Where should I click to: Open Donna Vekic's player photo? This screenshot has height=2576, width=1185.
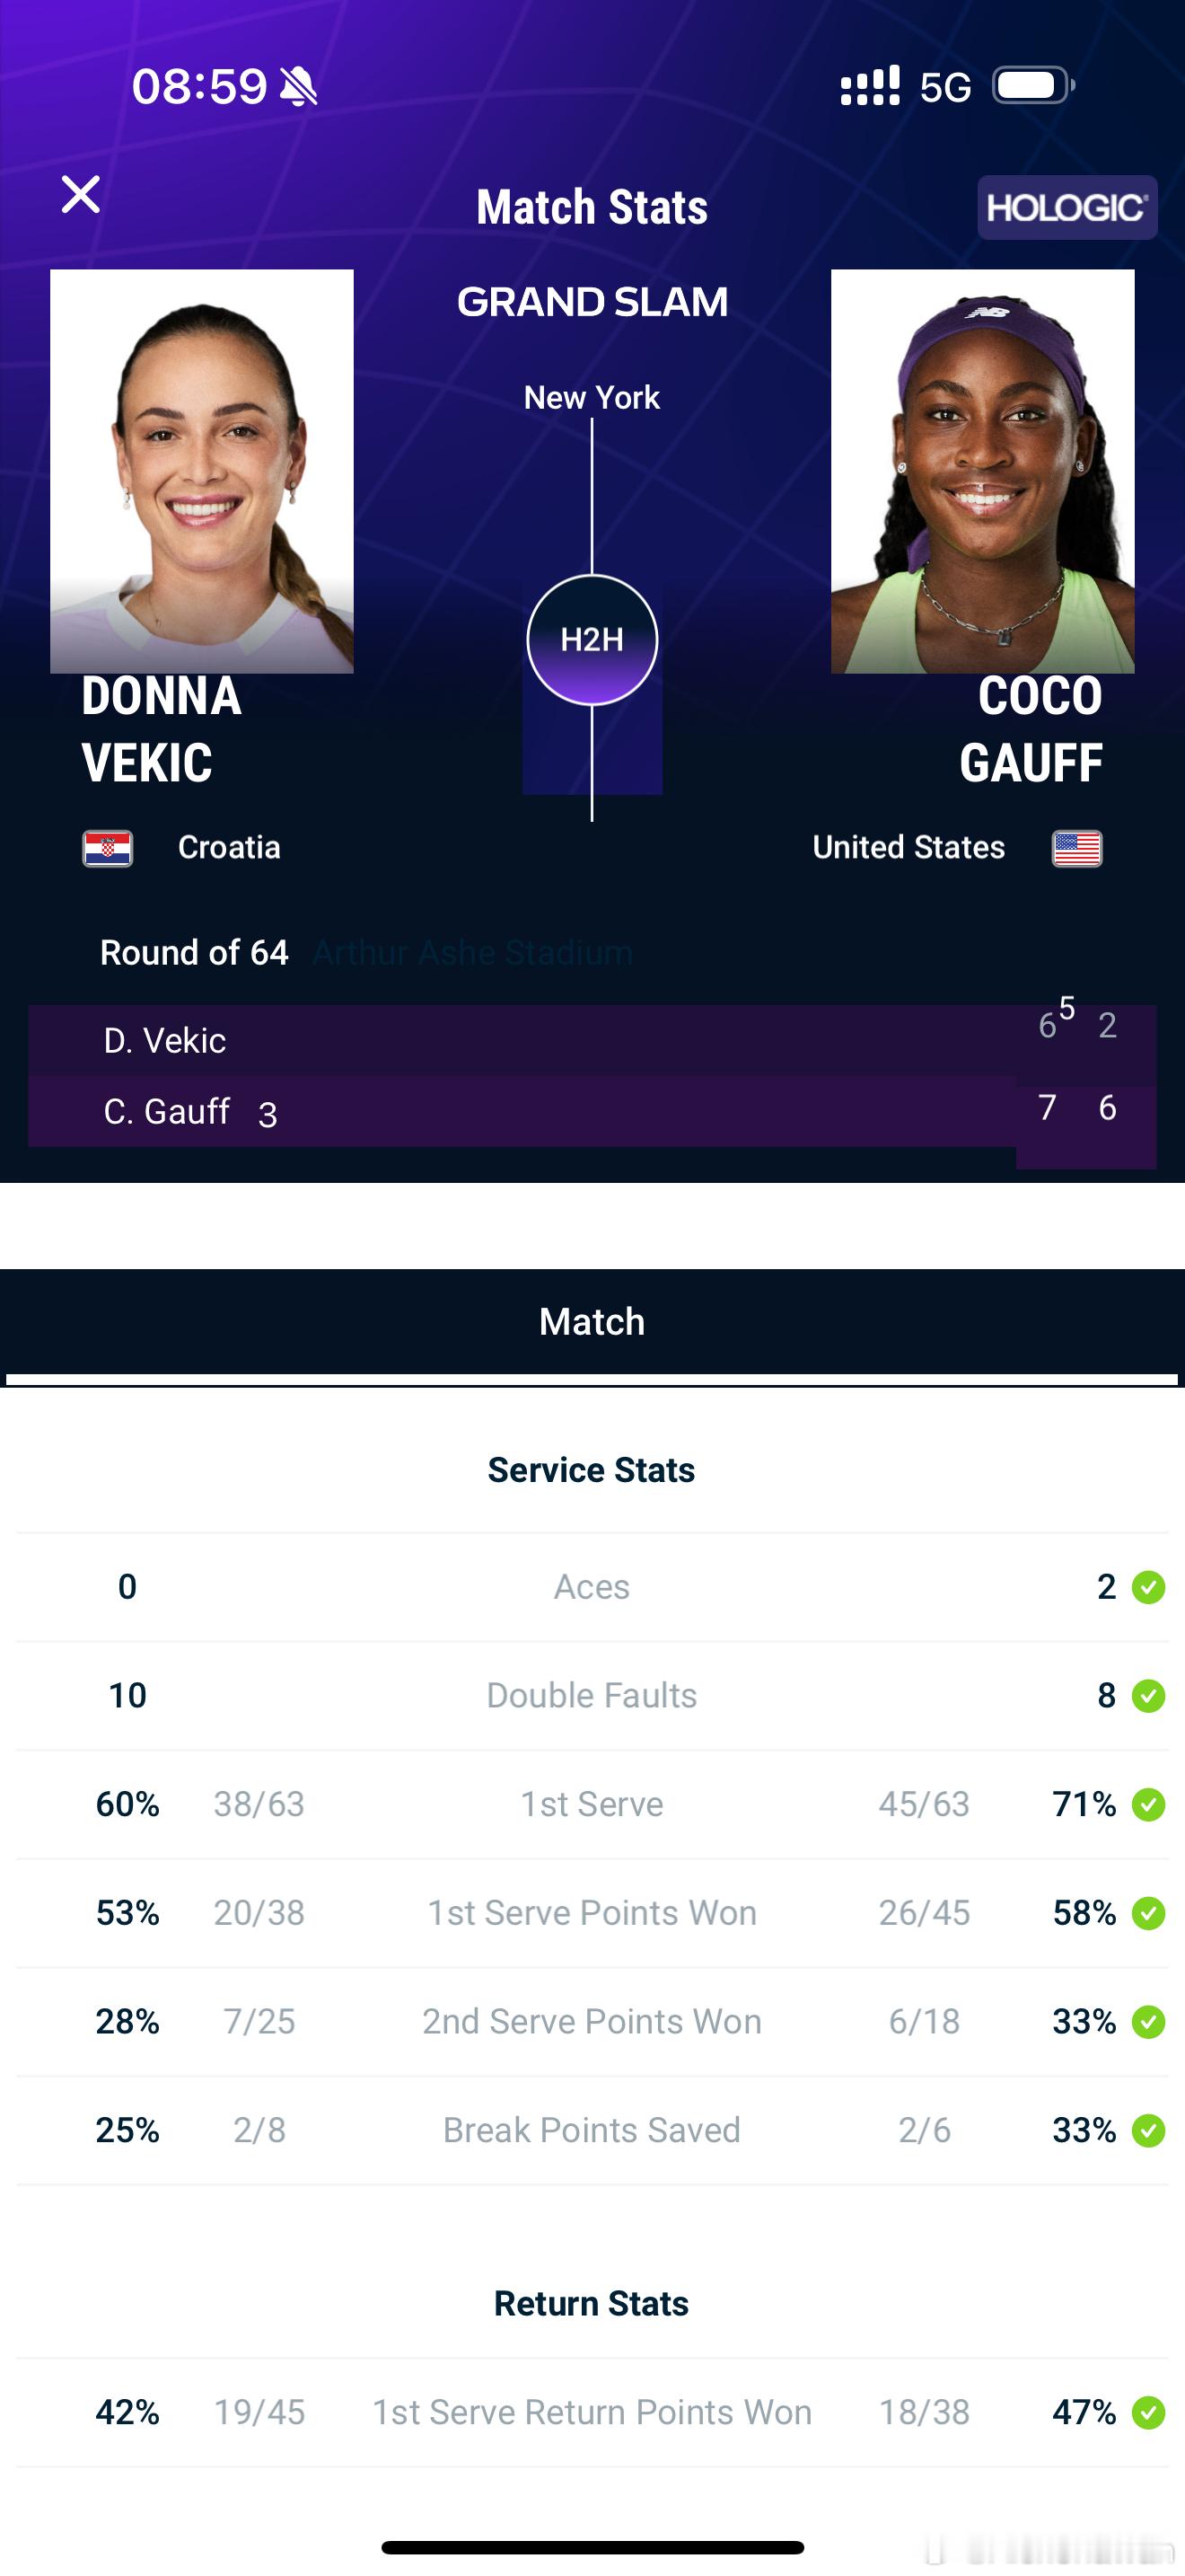click(202, 471)
